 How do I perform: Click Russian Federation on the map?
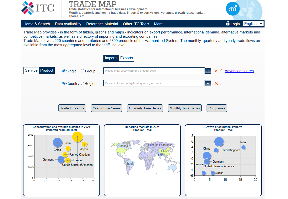click(160, 145)
